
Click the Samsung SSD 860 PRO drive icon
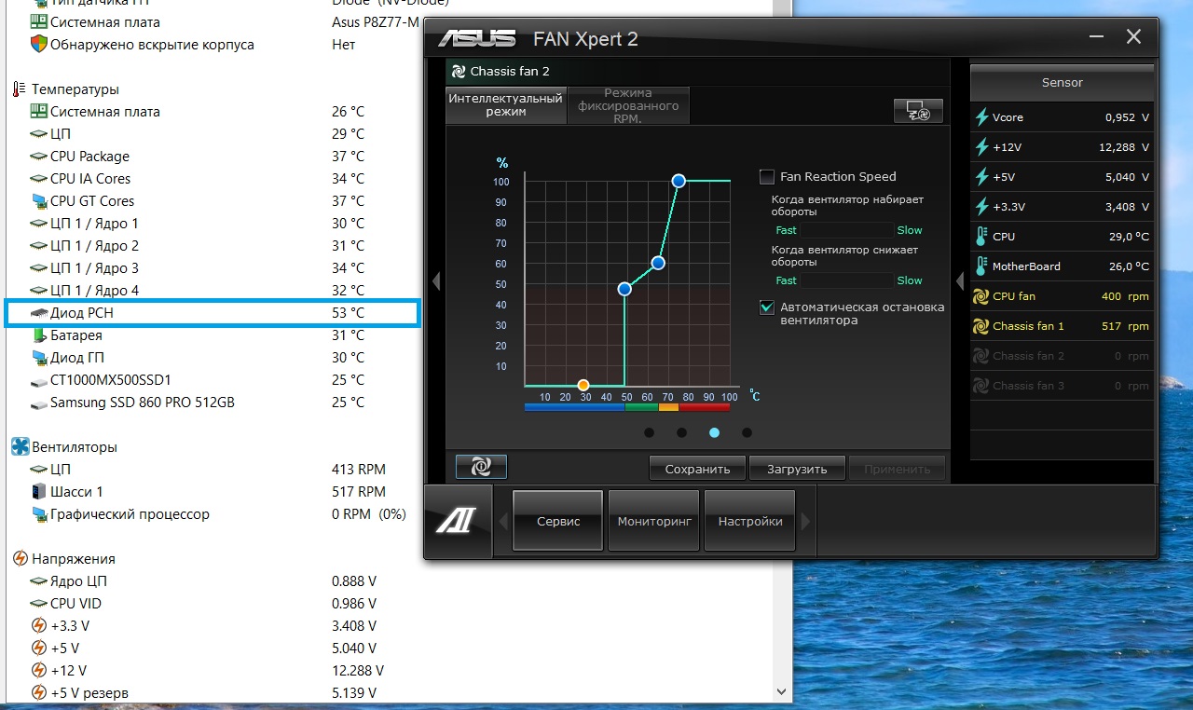(x=39, y=403)
